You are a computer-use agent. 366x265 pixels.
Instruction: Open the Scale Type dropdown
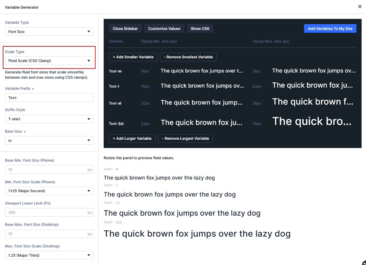49,61
